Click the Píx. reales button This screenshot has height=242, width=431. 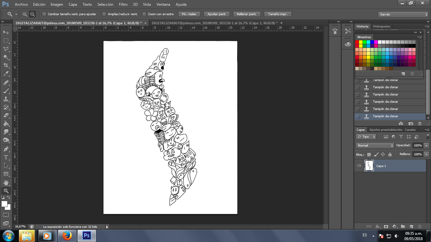[189, 14]
